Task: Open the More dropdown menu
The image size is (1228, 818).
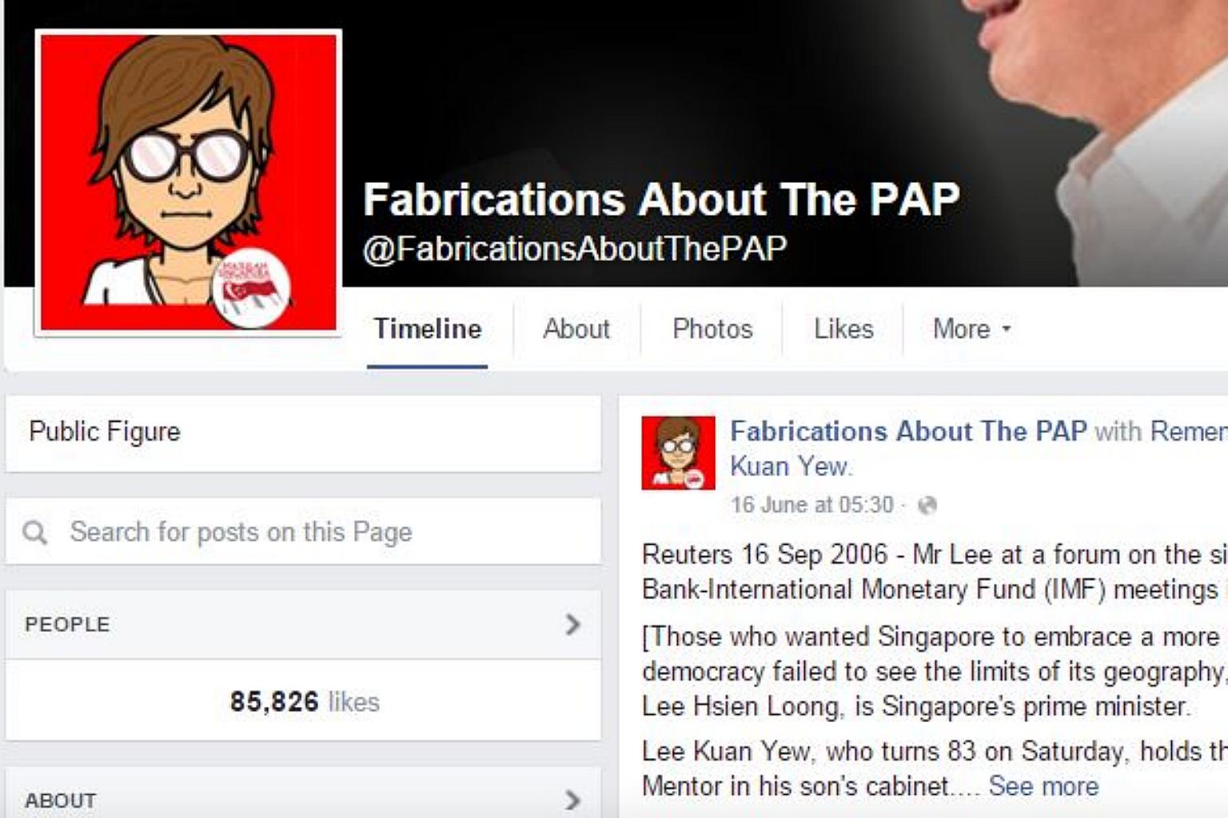Action: tap(971, 328)
